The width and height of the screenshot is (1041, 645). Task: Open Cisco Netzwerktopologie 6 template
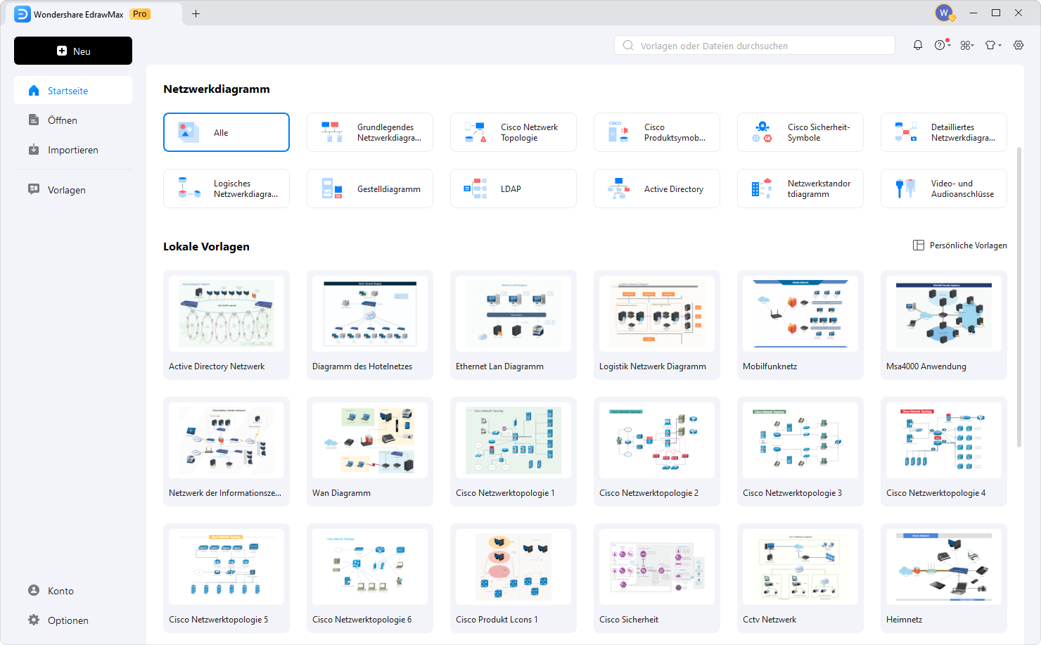pos(370,578)
